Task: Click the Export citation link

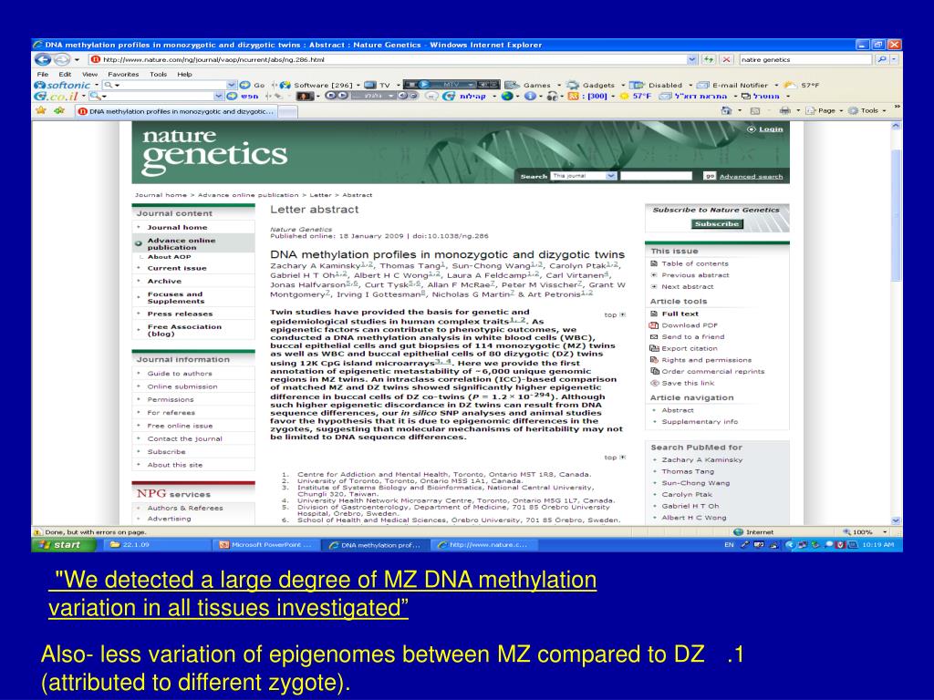Action: click(690, 348)
